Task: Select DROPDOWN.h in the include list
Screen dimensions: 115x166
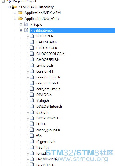Action: [x=48, y=118]
